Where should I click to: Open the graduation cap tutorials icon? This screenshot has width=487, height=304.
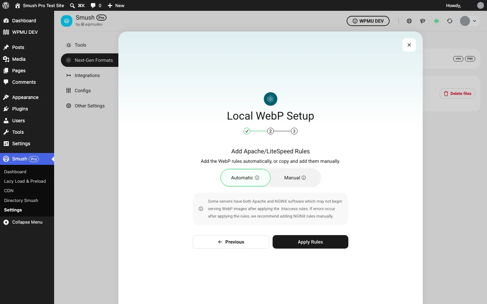tap(423, 21)
